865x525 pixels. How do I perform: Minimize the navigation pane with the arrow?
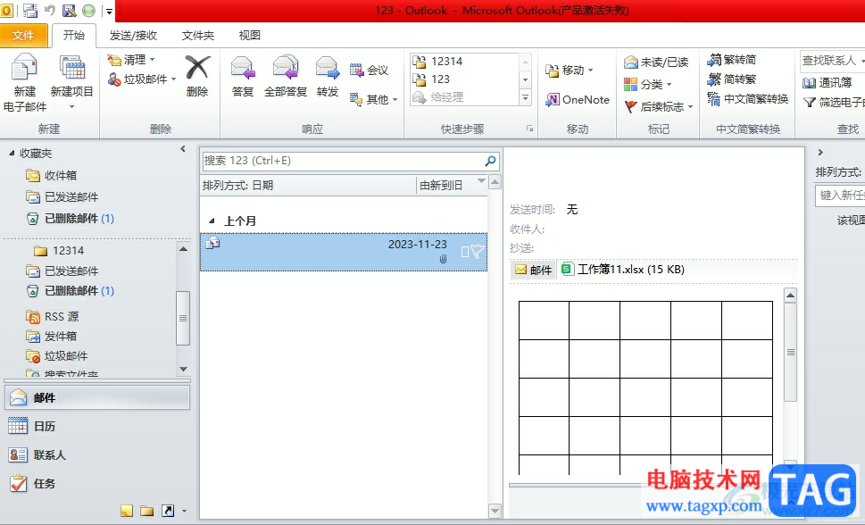[x=183, y=149]
